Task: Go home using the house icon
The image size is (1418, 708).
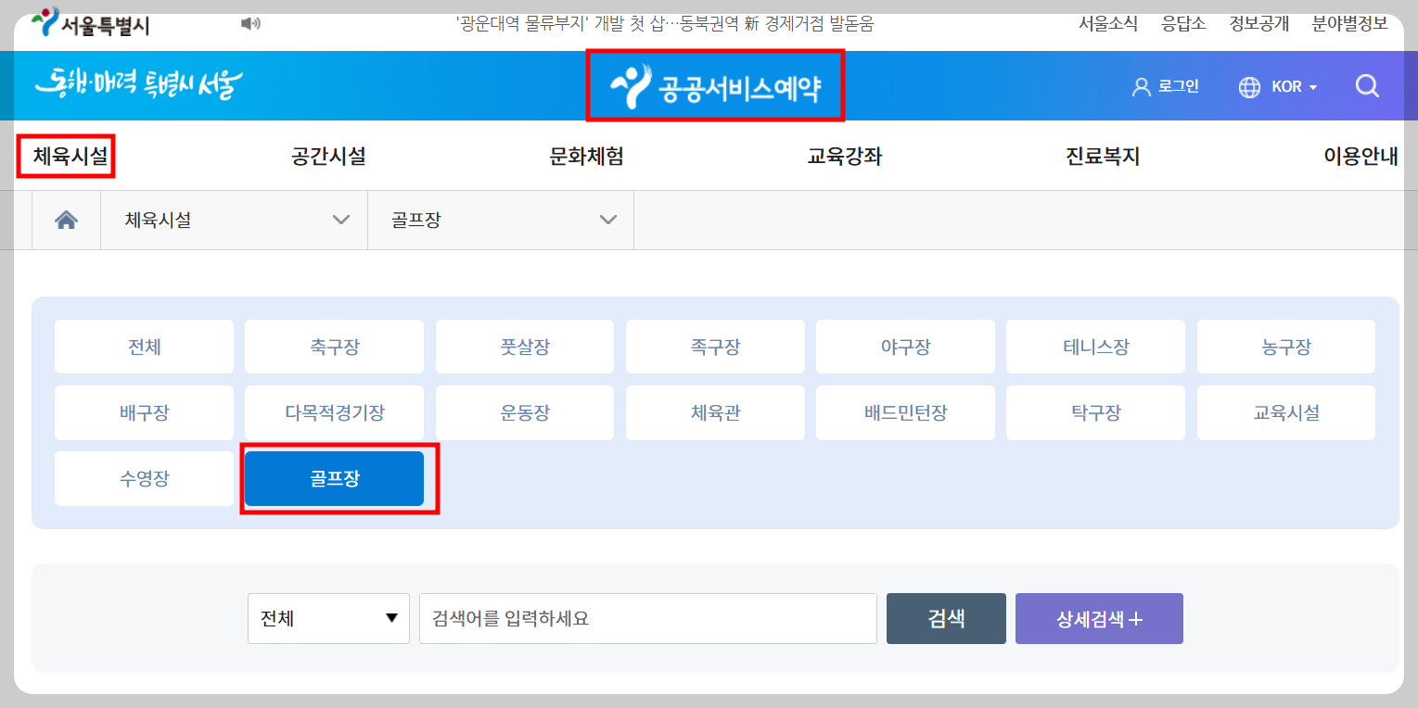Action: pos(65,220)
